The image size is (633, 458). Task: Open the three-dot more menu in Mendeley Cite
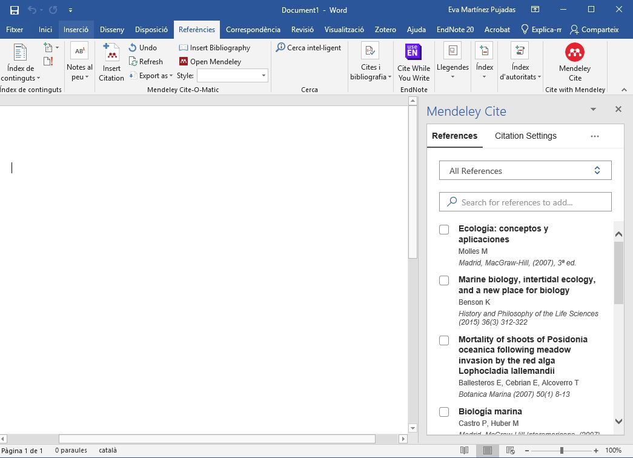[595, 136]
